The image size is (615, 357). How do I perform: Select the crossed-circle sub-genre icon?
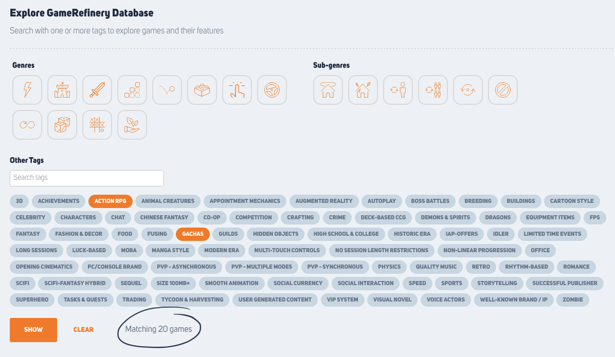(502, 89)
